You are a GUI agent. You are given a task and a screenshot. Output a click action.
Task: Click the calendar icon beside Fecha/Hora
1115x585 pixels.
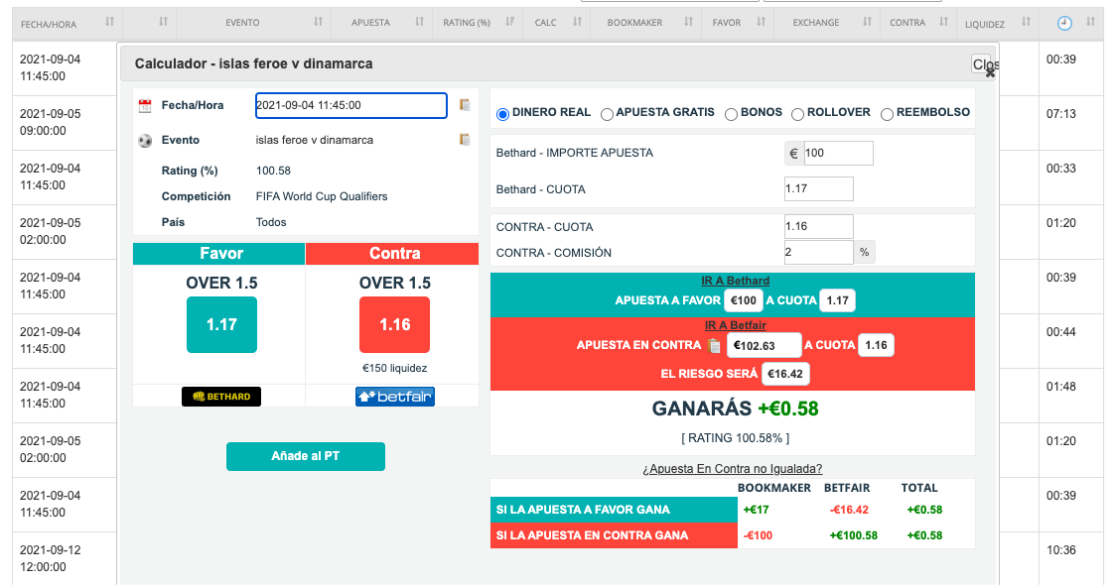(x=145, y=106)
